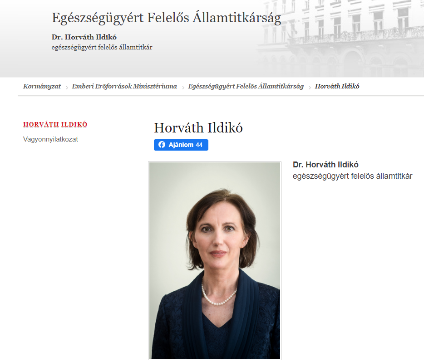This screenshot has width=424, height=362.
Task: Click the recommendation count 44
Action: click(199, 145)
